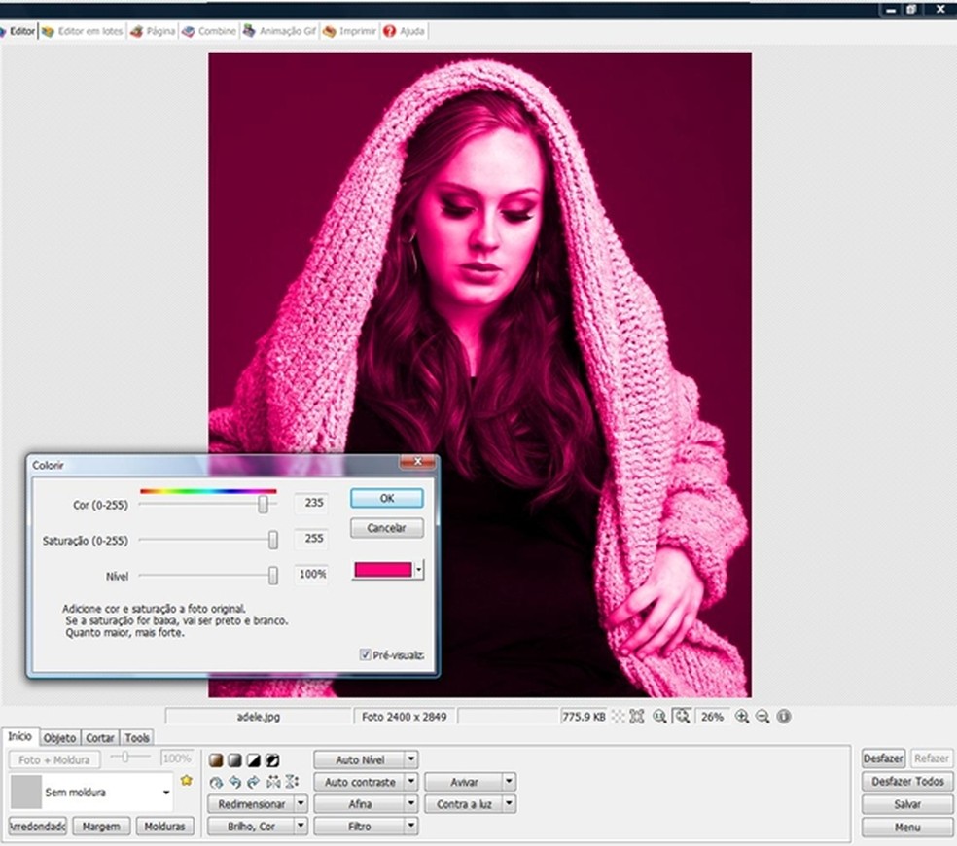Viewport: 957px width, 846px height.
Task: Expand the Contra a luz dropdown arrow
Action: coord(510,804)
